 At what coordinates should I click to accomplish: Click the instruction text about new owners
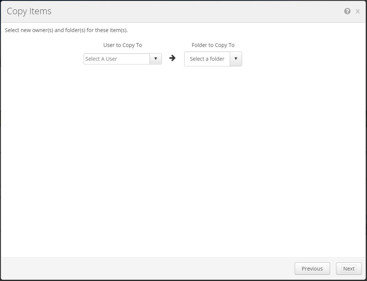pos(66,30)
